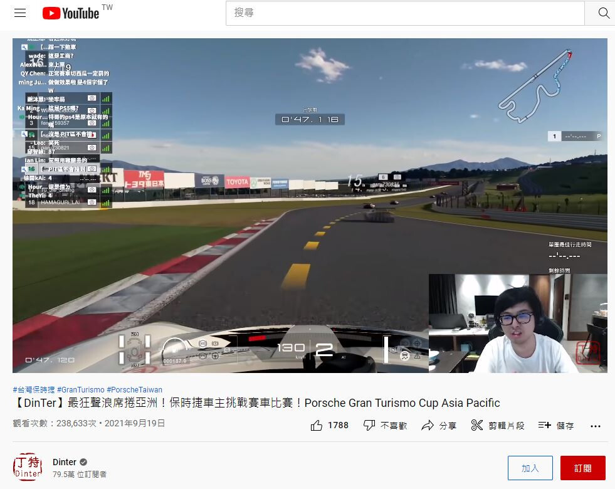Open the #PorscheTaiwan hashtag
This screenshot has height=489, width=615.
pos(134,389)
